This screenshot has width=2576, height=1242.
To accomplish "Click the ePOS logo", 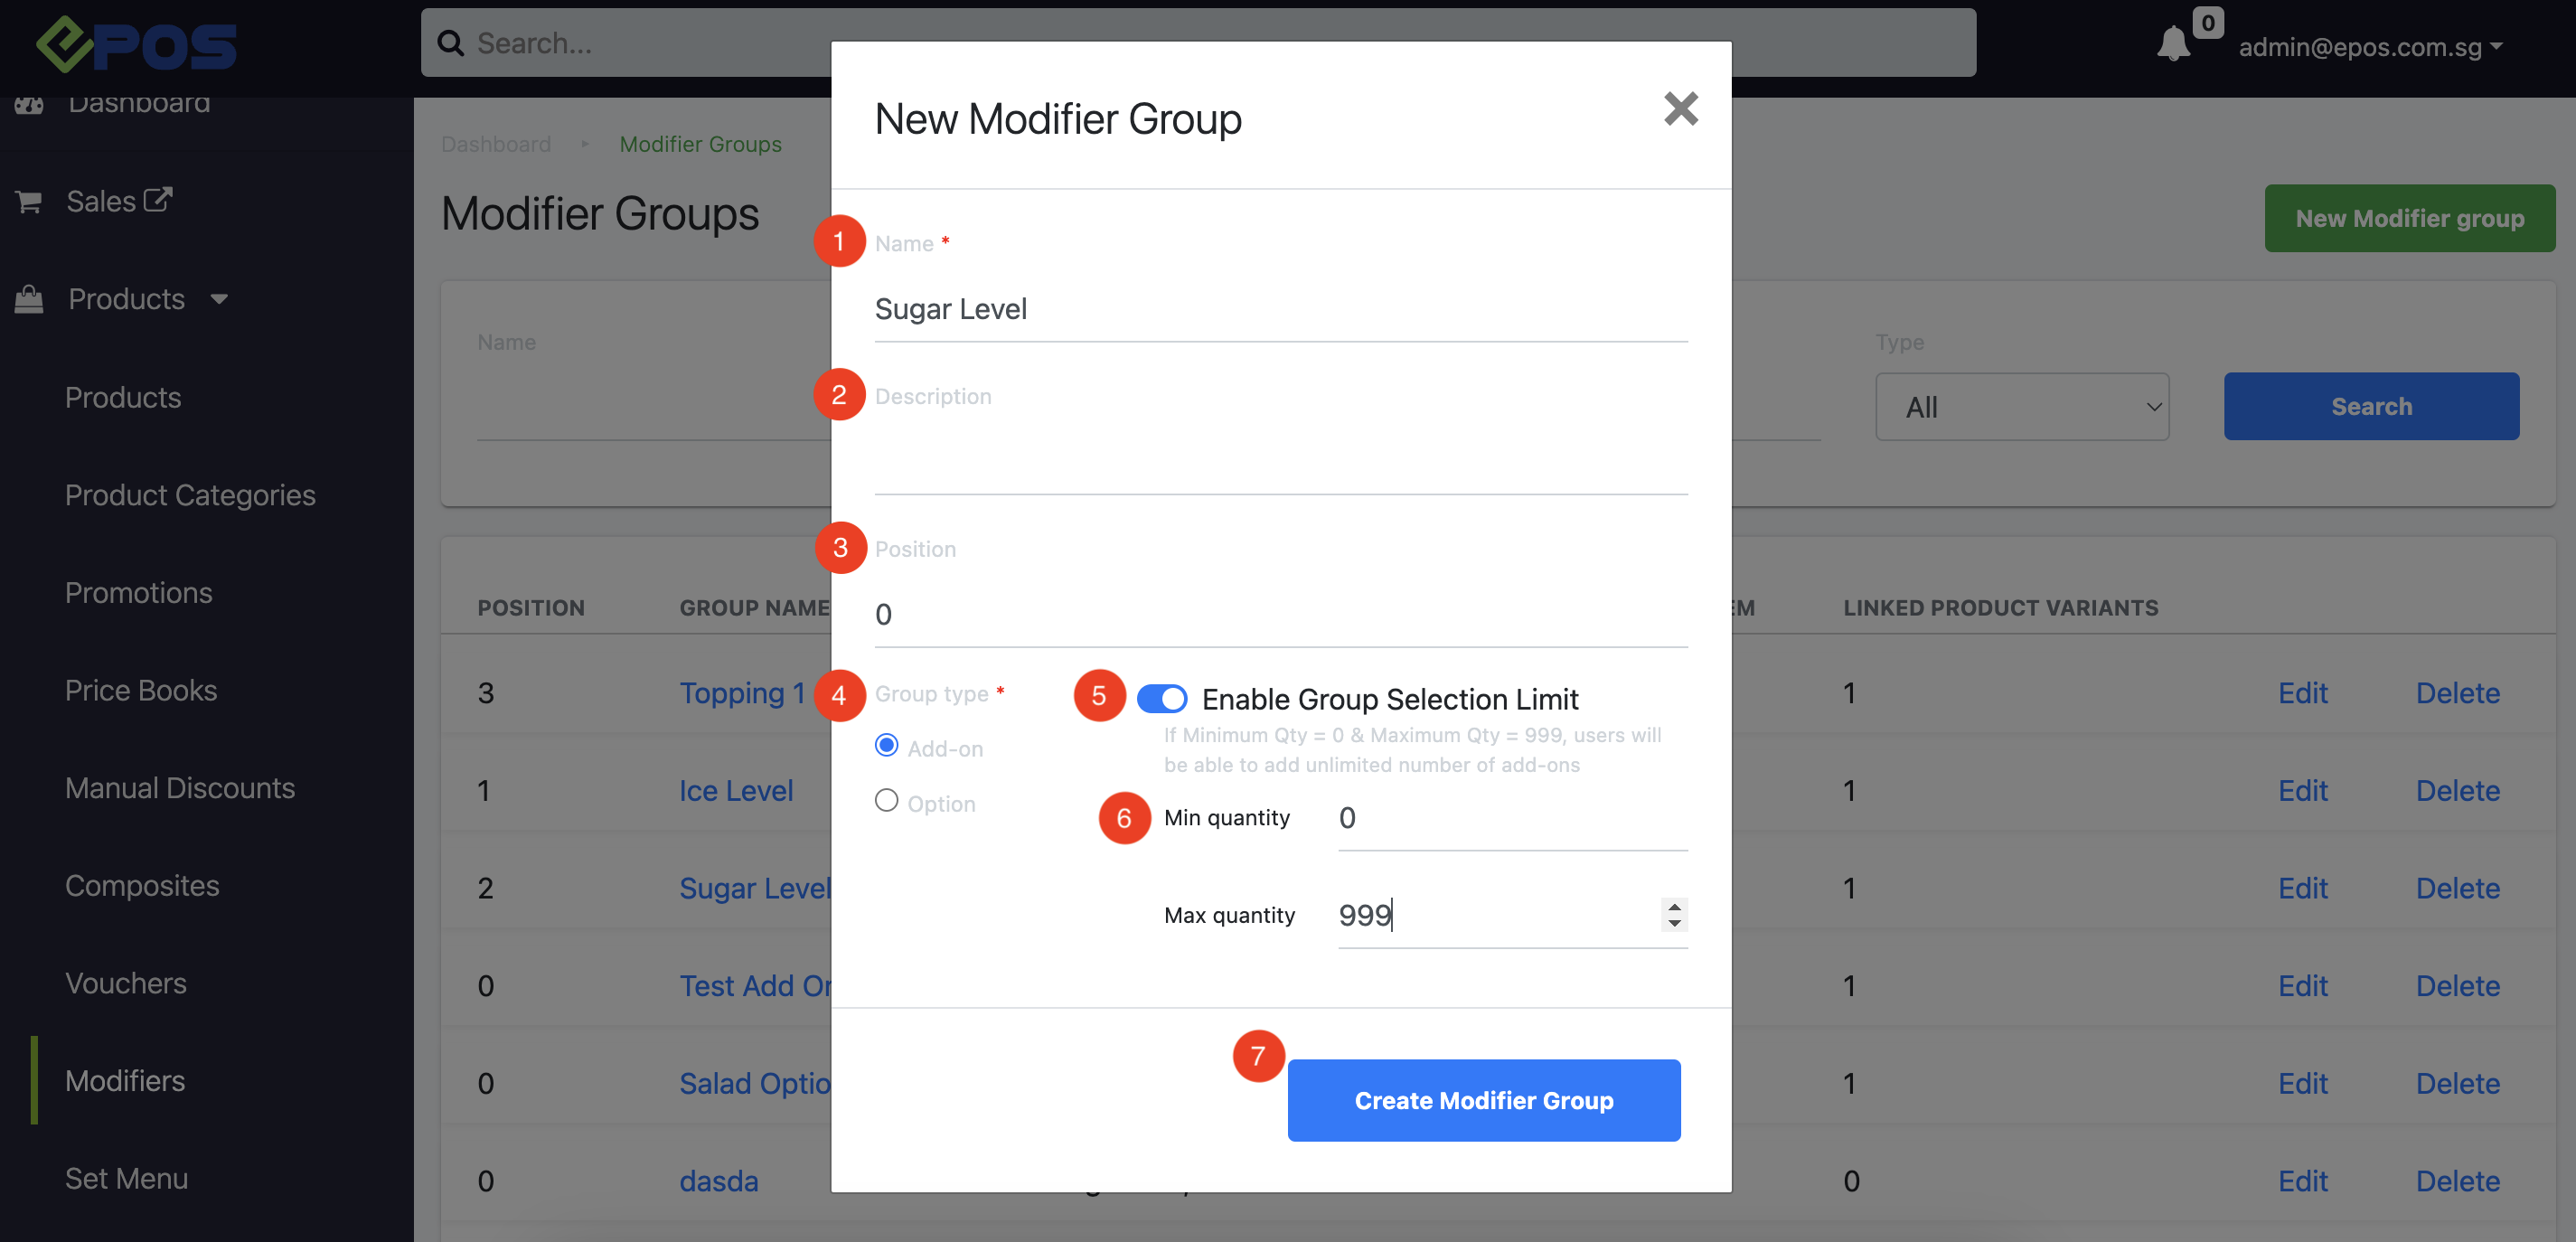I will tap(137, 45).
